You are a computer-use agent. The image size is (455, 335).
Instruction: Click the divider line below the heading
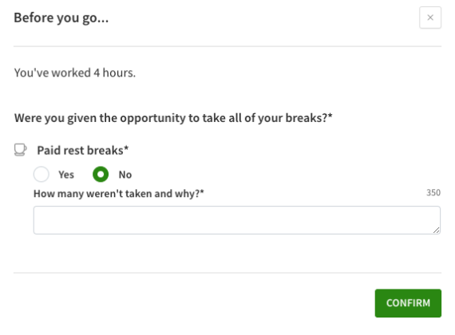point(227,46)
